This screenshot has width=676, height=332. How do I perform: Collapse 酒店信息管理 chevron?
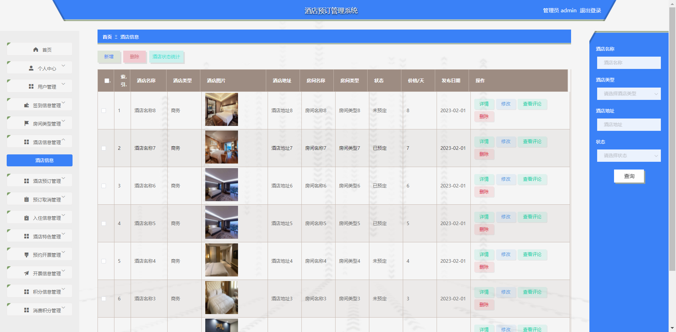point(63,139)
